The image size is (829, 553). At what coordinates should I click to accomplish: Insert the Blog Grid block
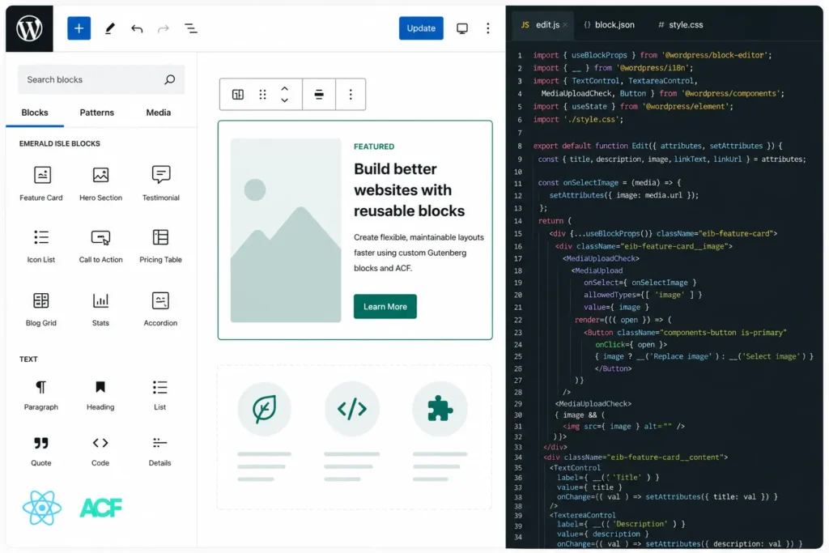point(41,309)
